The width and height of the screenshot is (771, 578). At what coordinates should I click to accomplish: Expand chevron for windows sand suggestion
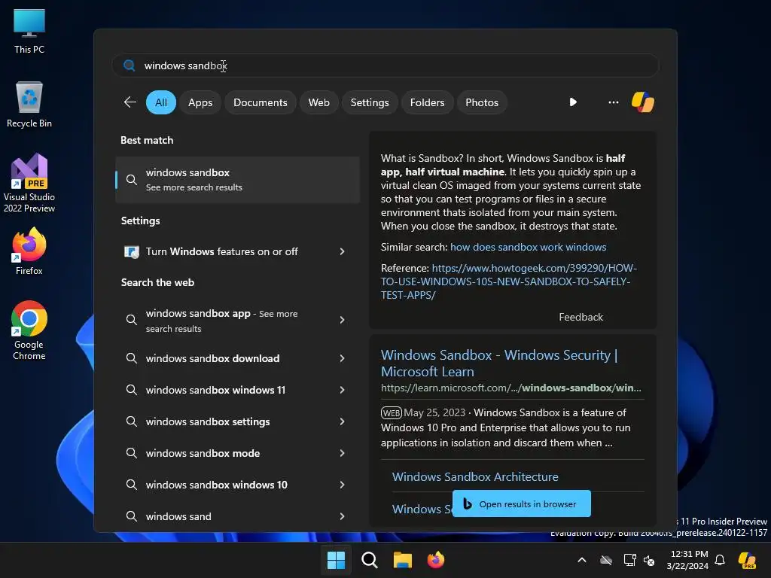[343, 516]
